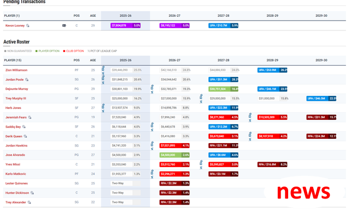Click the note icon next to Saddiq Bey
348x211 pixels.
click(x=24, y=127)
